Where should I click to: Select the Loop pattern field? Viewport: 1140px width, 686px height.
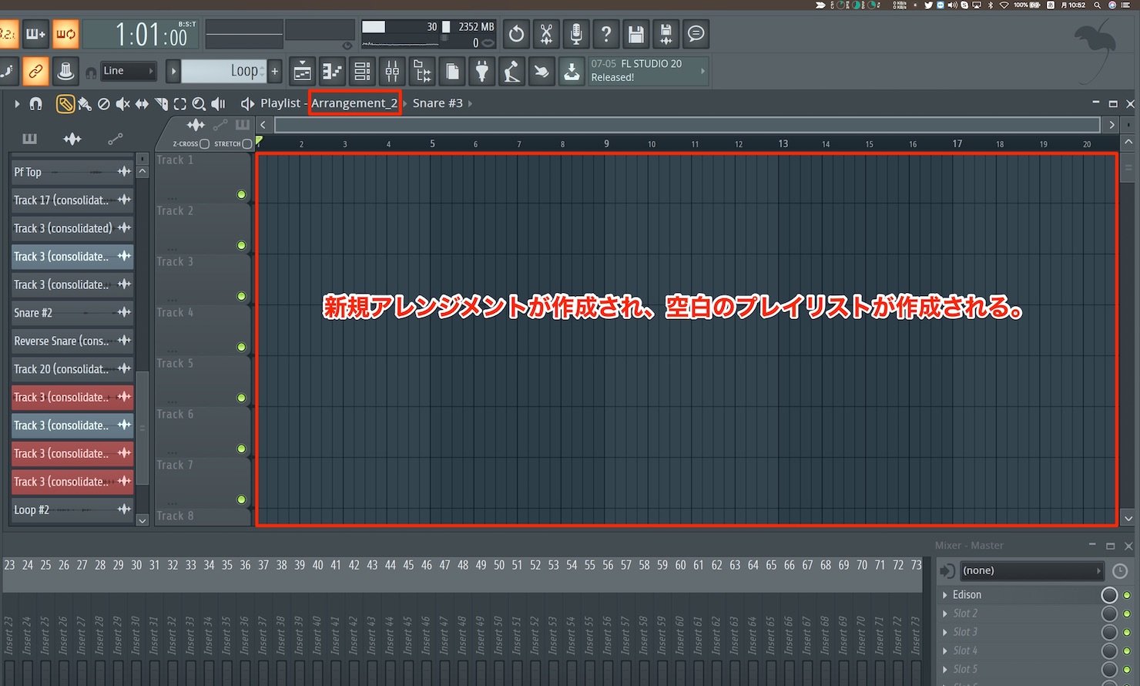tap(223, 71)
